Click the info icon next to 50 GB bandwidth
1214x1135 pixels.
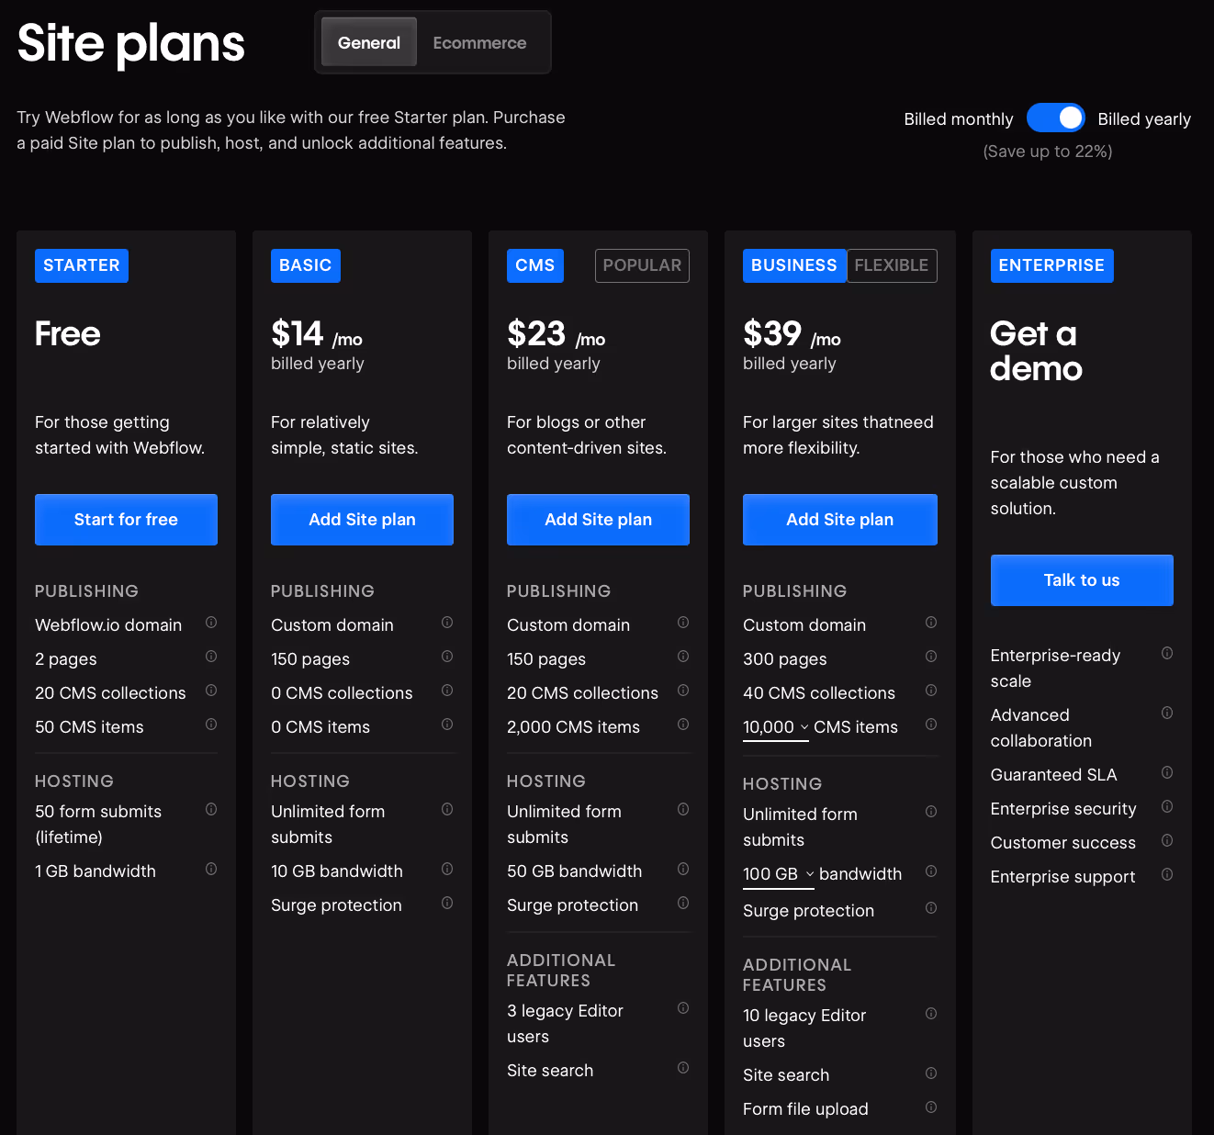[683, 869]
